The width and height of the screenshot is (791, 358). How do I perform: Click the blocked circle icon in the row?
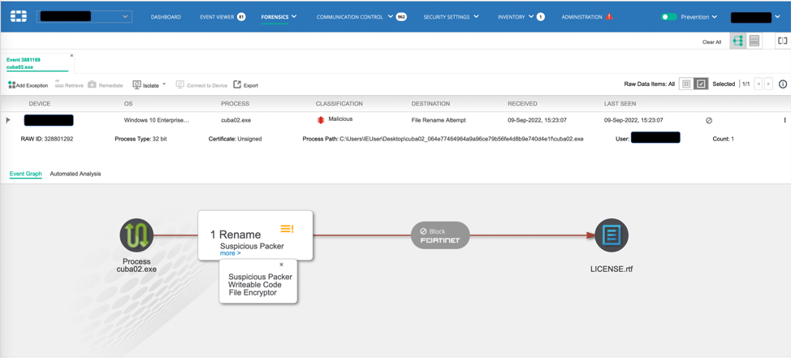(708, 120)
